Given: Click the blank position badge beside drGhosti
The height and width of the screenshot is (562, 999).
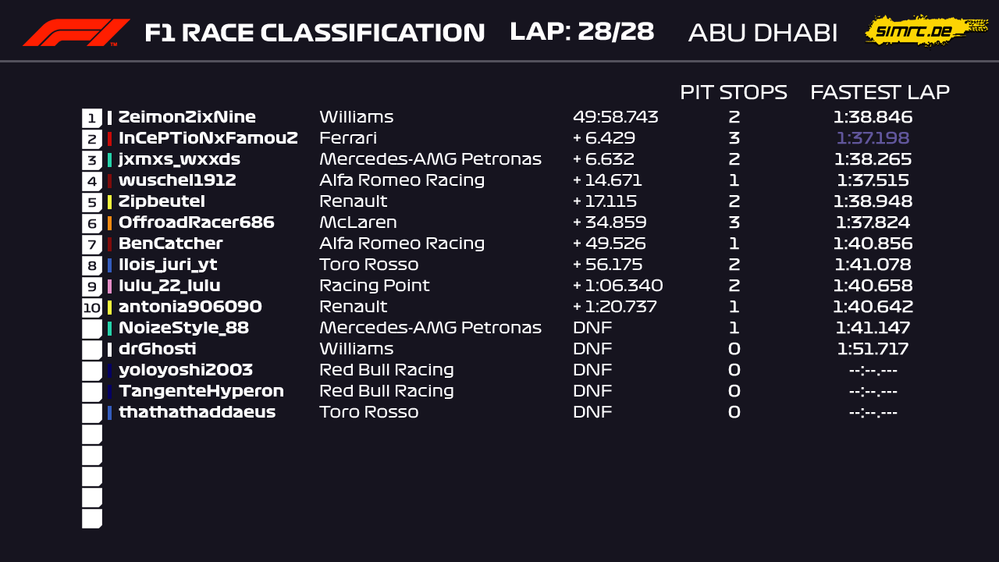Looking at the screenshot, I should [92, 350].
